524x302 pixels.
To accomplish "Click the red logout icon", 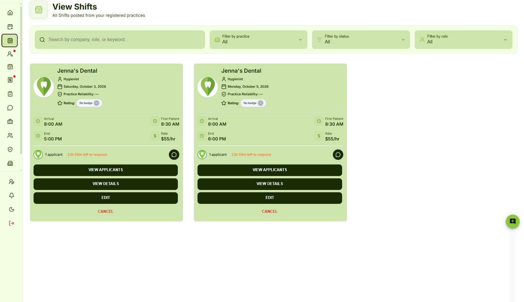I will pyautogui.click(x=11, y=223).
